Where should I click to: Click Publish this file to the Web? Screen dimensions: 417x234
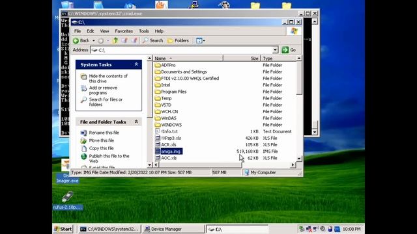pos(109,159)
